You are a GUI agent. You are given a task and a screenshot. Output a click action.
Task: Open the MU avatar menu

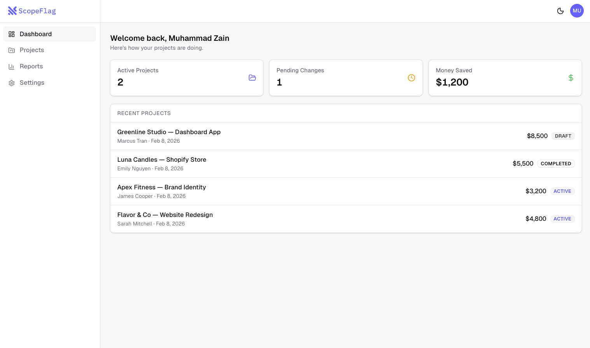click(577, 10)
